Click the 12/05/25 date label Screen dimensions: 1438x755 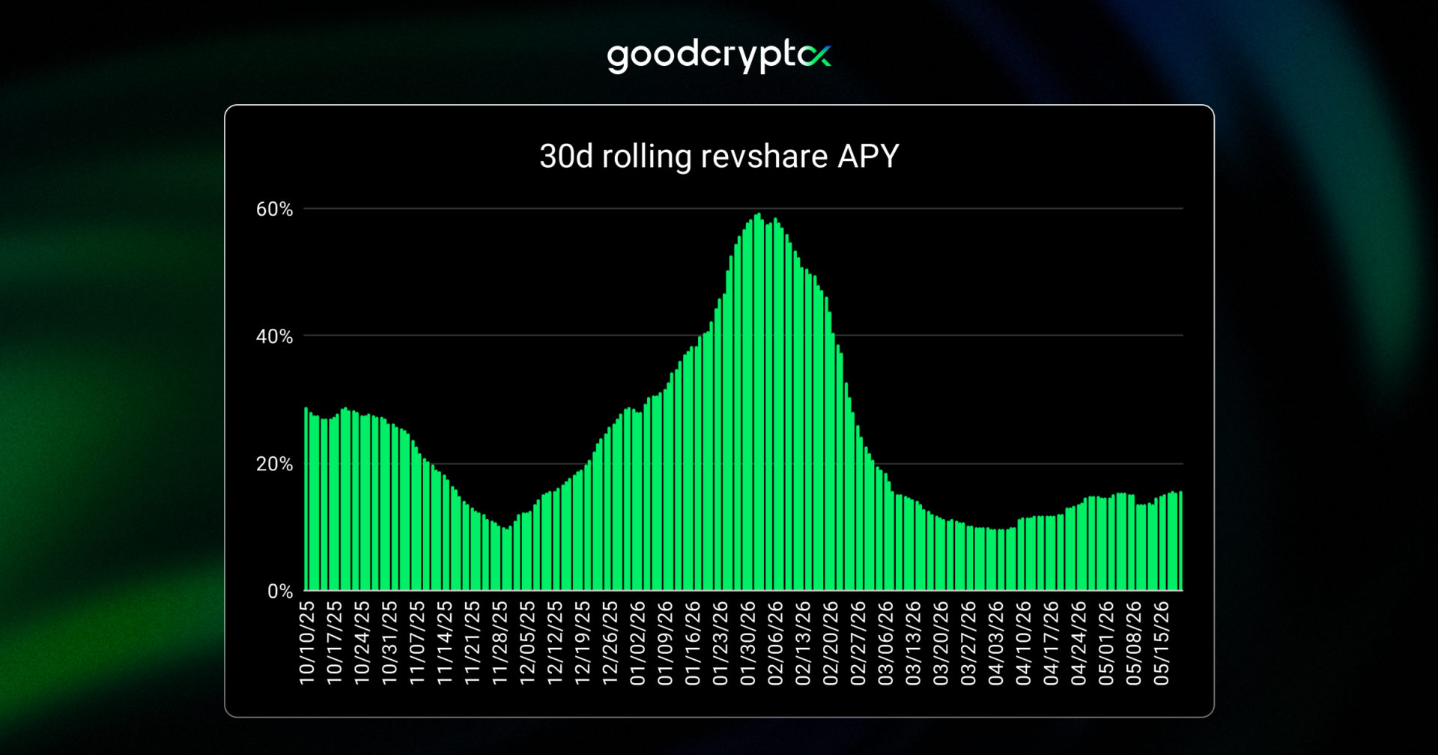(528, 643)
